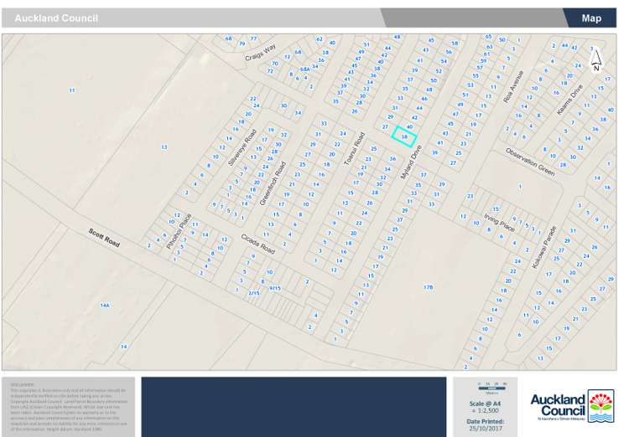Click the north arrow compass icon
629x437 pixels.
(x=596, y=58)
